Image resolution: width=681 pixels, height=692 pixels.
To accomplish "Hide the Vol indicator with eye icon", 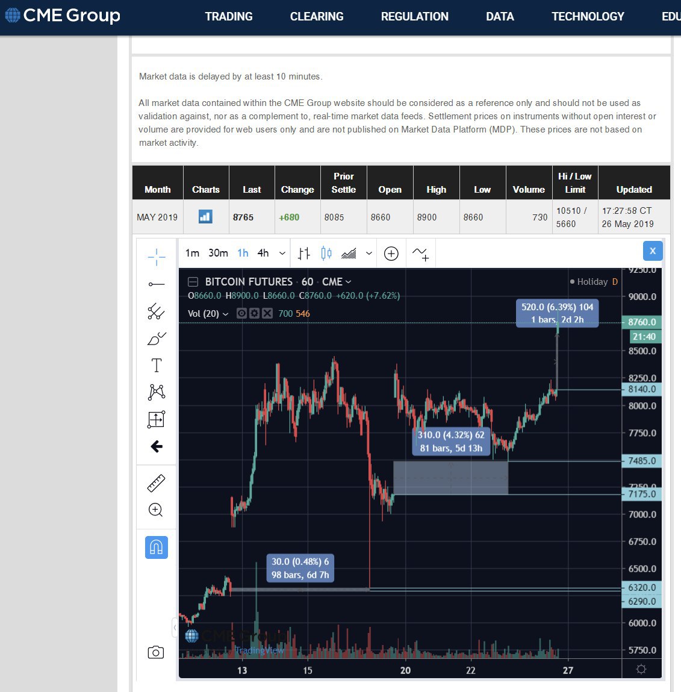I will [x=241, y=313].
